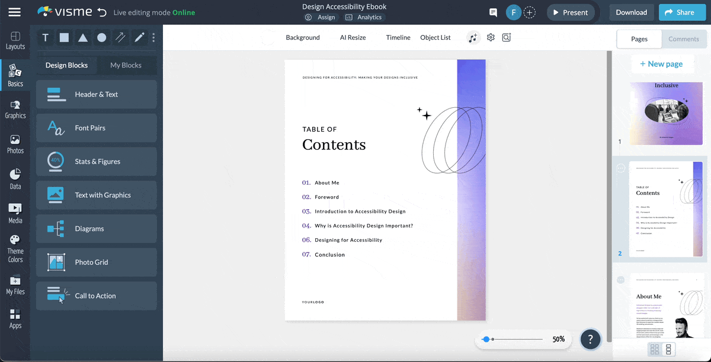Select the Arrow/Line tool
This screenshot has width=711, height=362.
tap(120, 37)
